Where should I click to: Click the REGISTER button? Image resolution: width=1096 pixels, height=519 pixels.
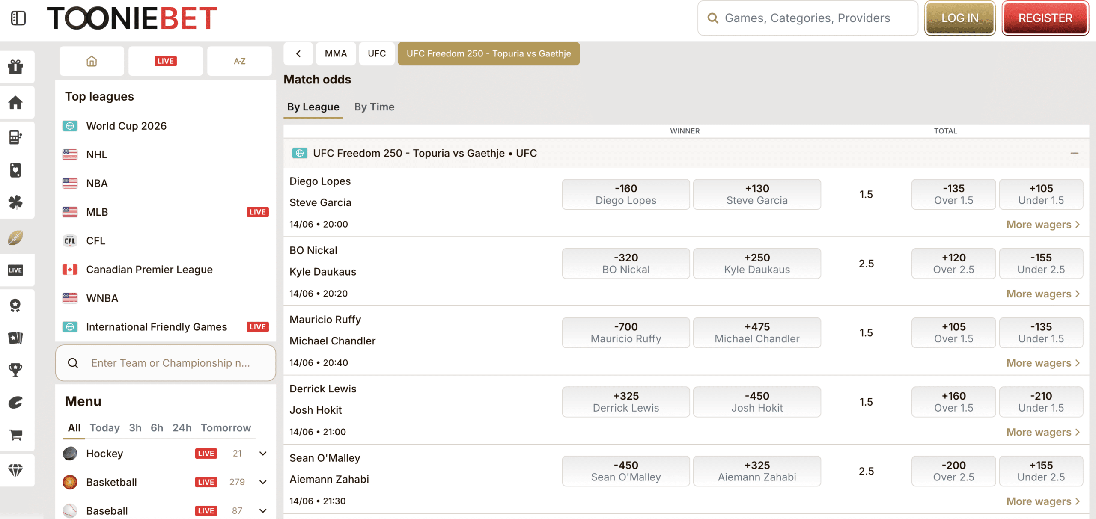click(1045, 18)
